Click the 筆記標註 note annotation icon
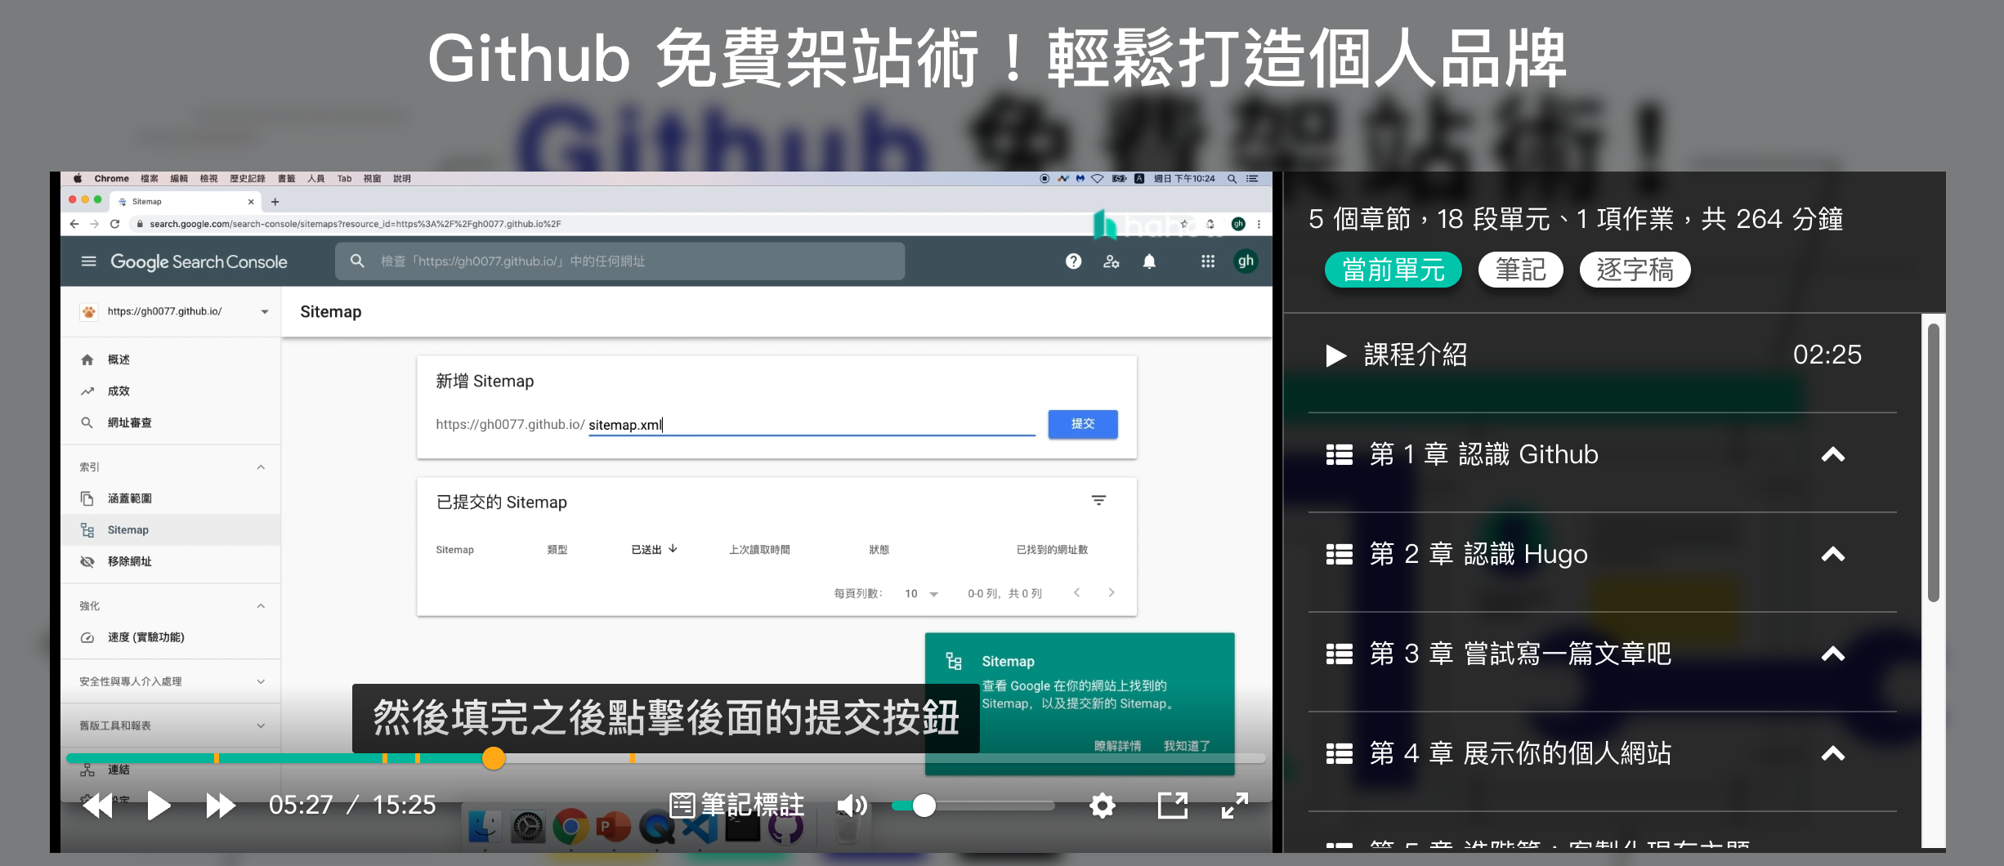 tap(685, 806)
